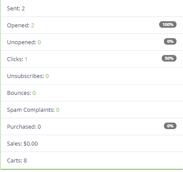Screen dimensions: 183x172
Task: Click the Opened count link
Action: (x=33, y=26)
